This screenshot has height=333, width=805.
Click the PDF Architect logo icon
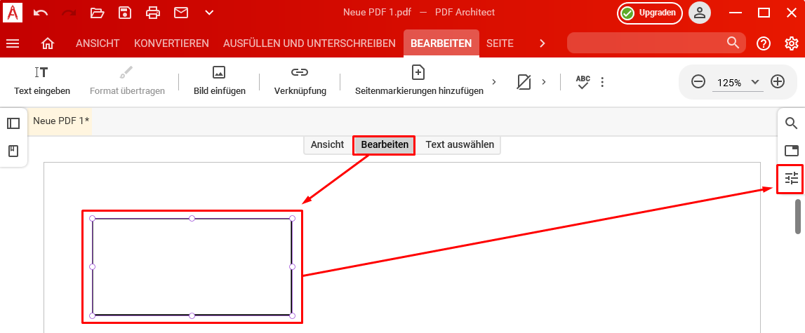[x=13, y=12]
